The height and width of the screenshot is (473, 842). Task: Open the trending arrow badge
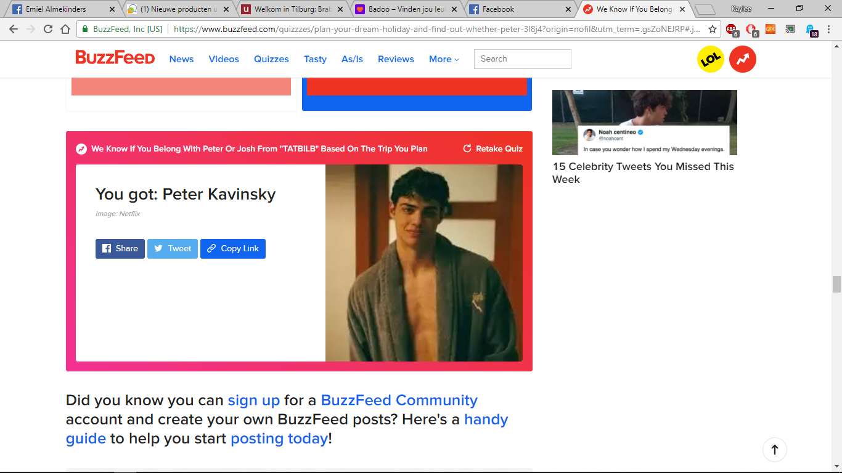pos(743,59)
